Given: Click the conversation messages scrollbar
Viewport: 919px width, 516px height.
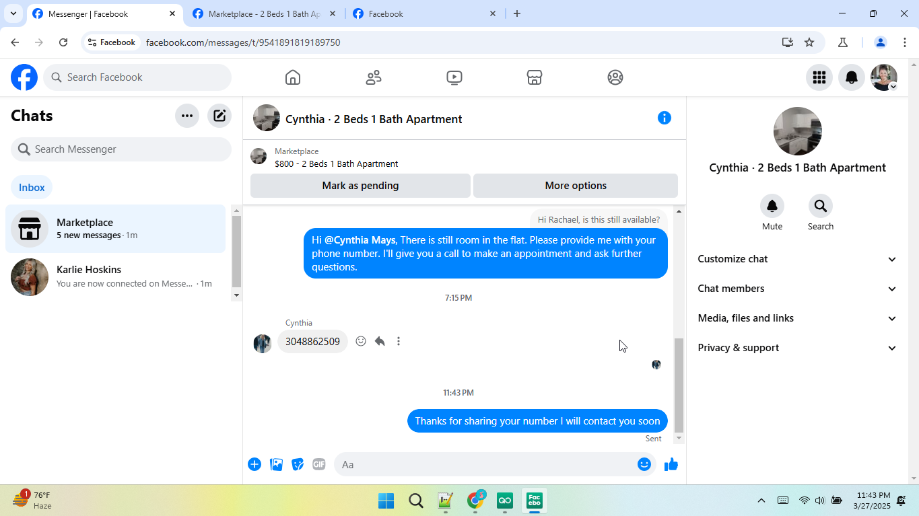Looking at the screenshot, I should pyautogui.click(x=679, y=386).
